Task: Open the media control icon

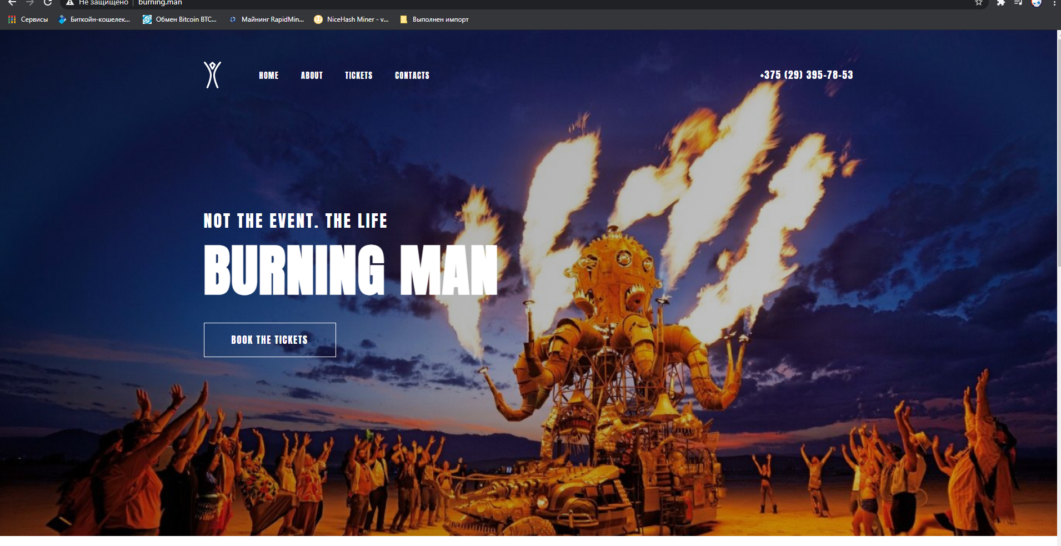Action: (x=1018, y=3)
